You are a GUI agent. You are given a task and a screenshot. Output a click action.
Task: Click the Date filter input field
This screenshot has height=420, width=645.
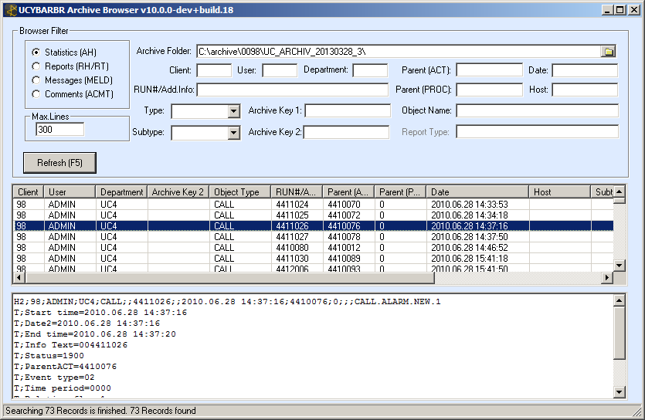click(585, 70)
